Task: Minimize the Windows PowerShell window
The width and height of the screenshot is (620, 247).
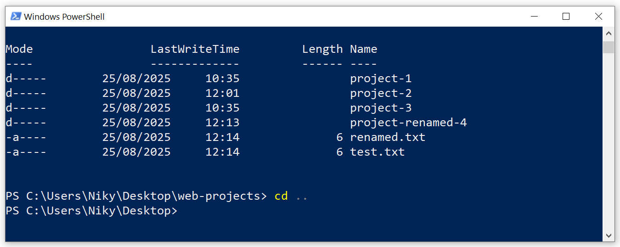Action: (534, 17)
